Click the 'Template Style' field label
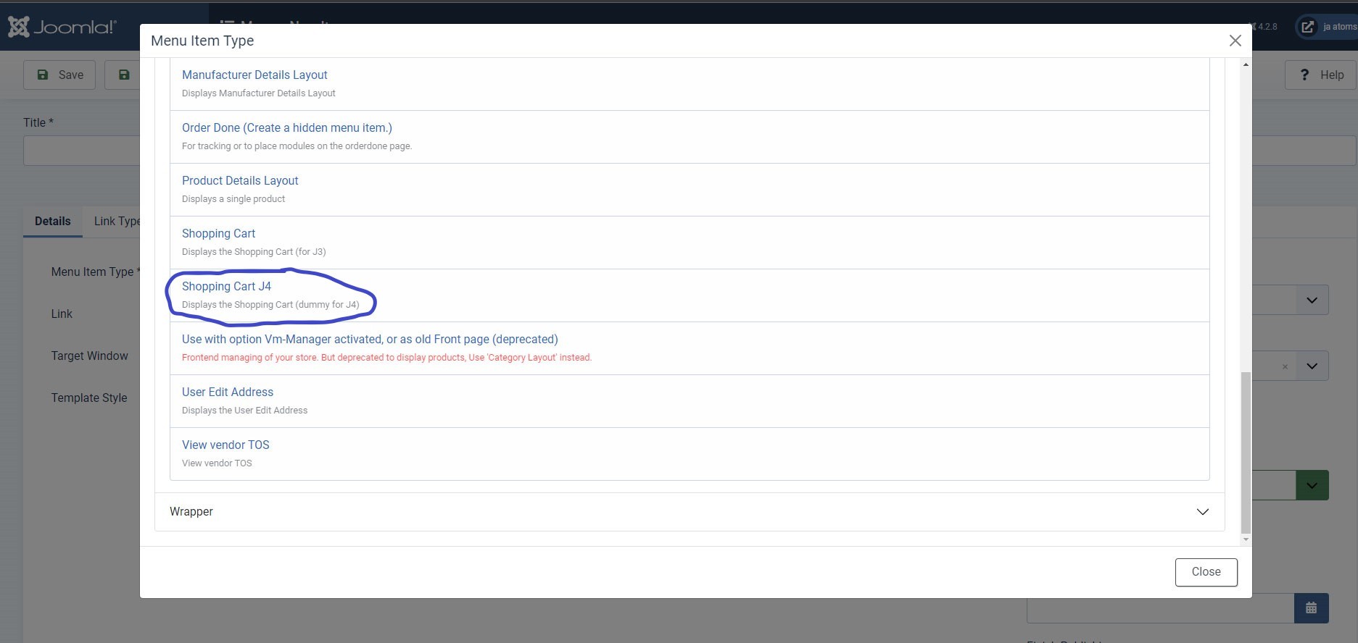 tap(89, 398)
